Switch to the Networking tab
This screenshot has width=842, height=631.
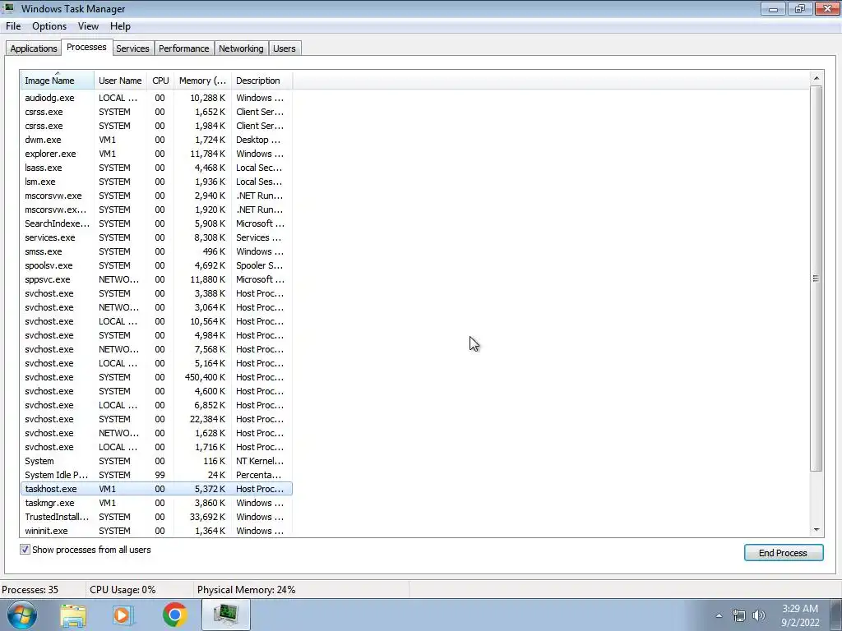(241, 48)
